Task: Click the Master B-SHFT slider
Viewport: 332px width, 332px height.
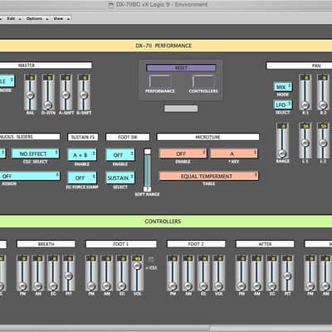Action: 84,92
